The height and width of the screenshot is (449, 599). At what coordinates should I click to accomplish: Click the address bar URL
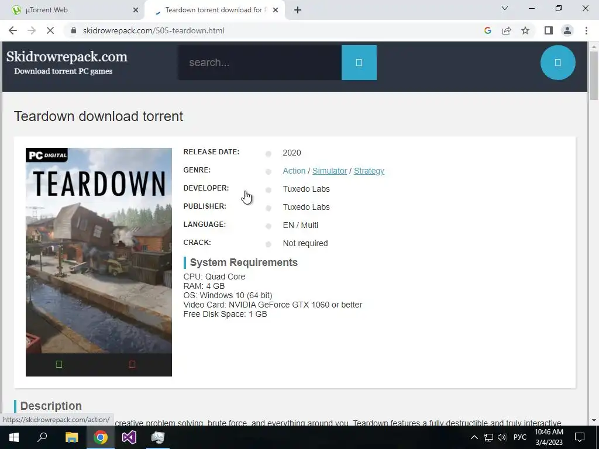pos(154,30)
